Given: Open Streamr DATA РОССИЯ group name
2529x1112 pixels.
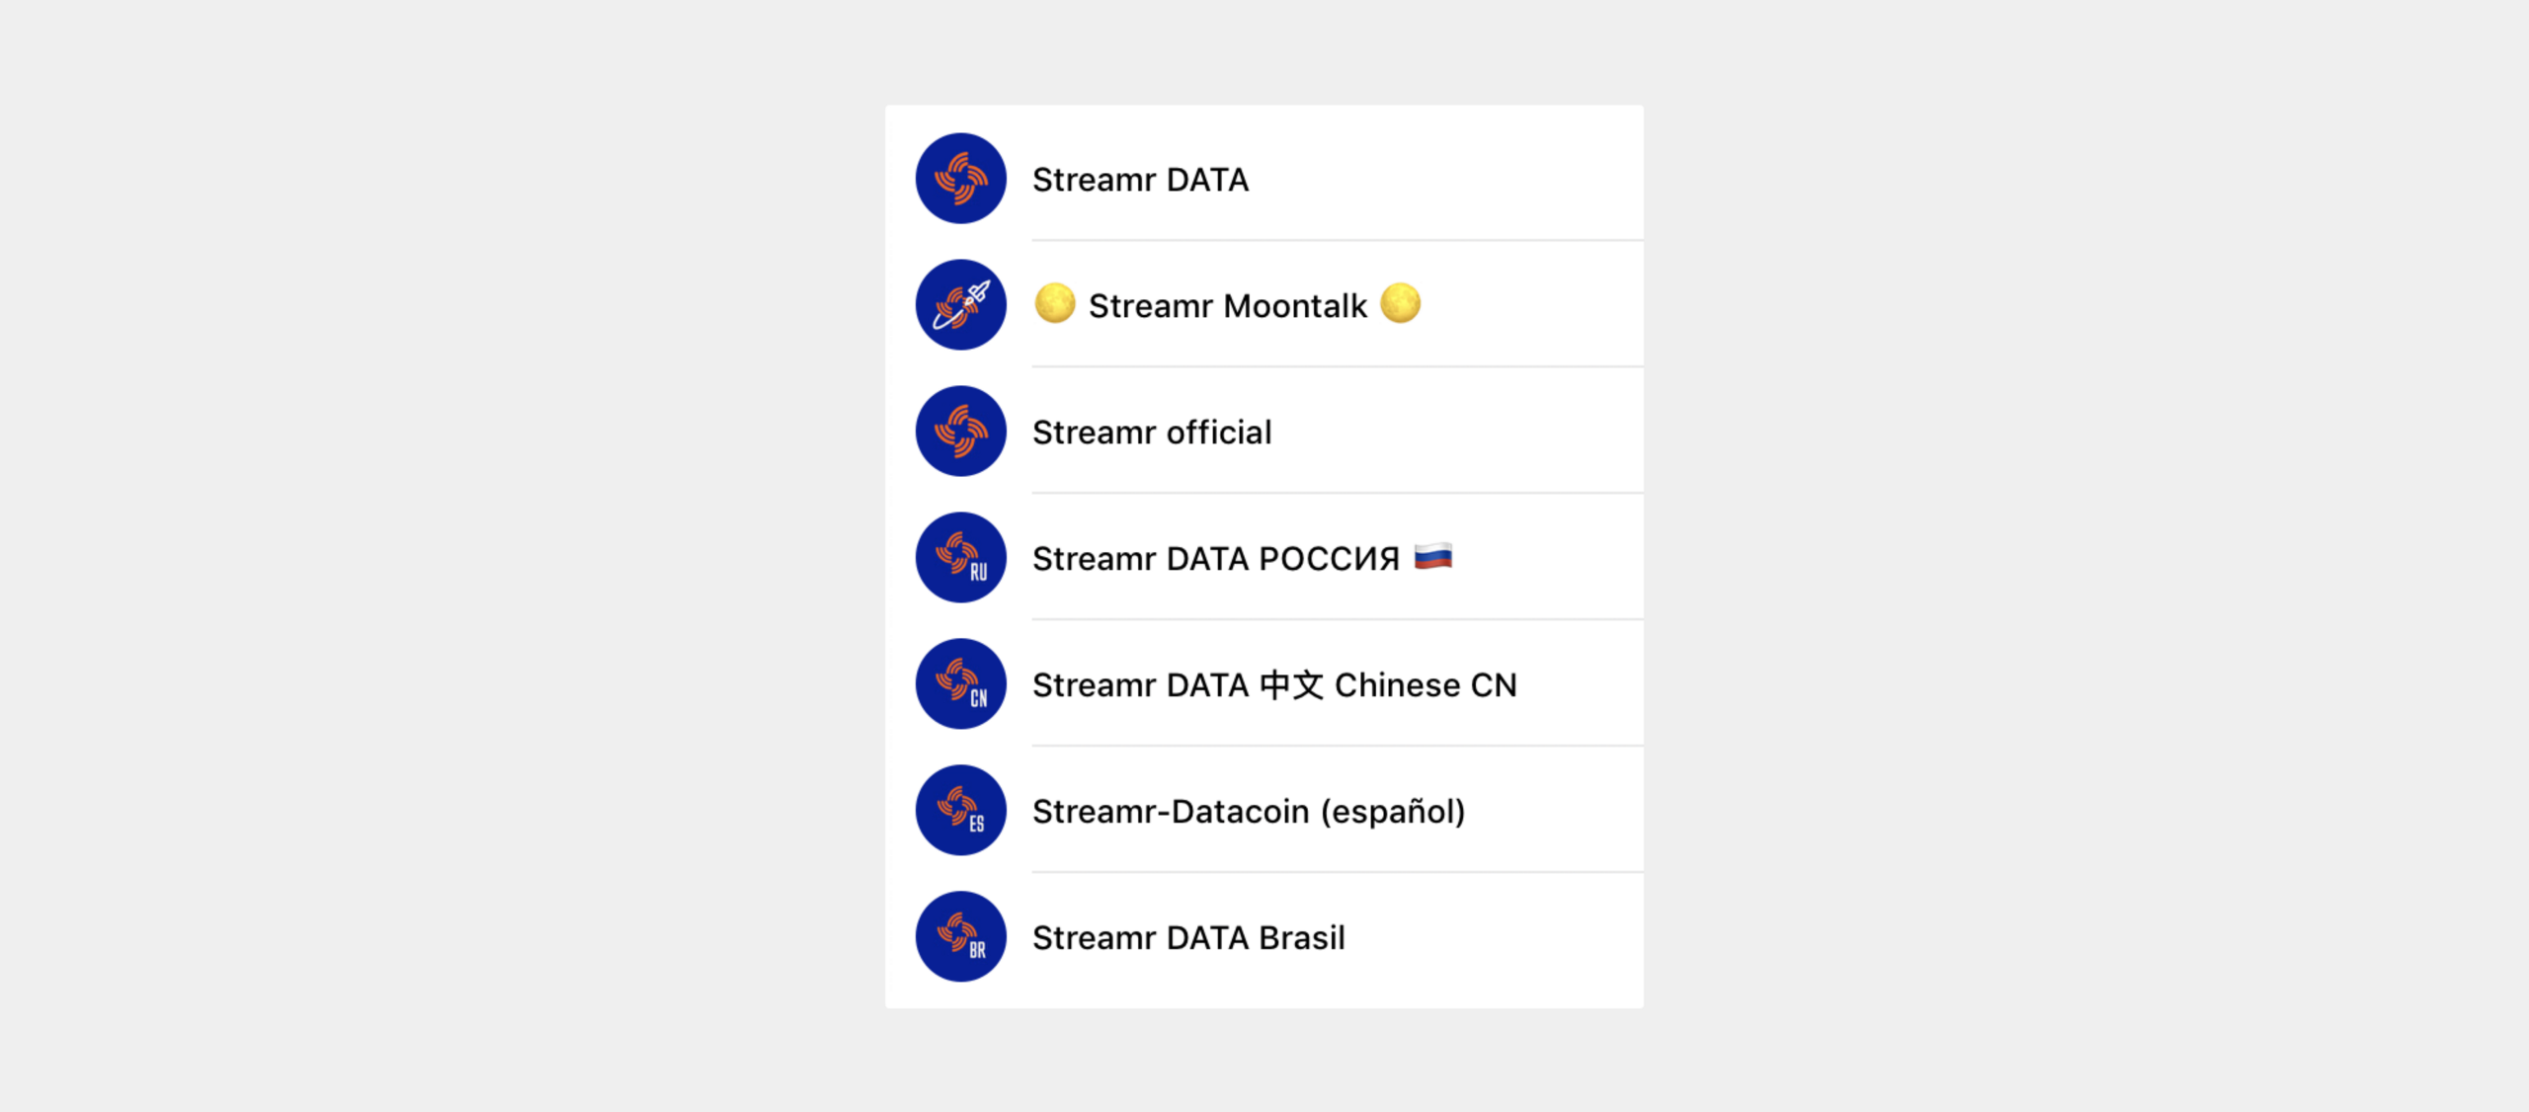Looking at the screenshot, I should pos(1216,559).
